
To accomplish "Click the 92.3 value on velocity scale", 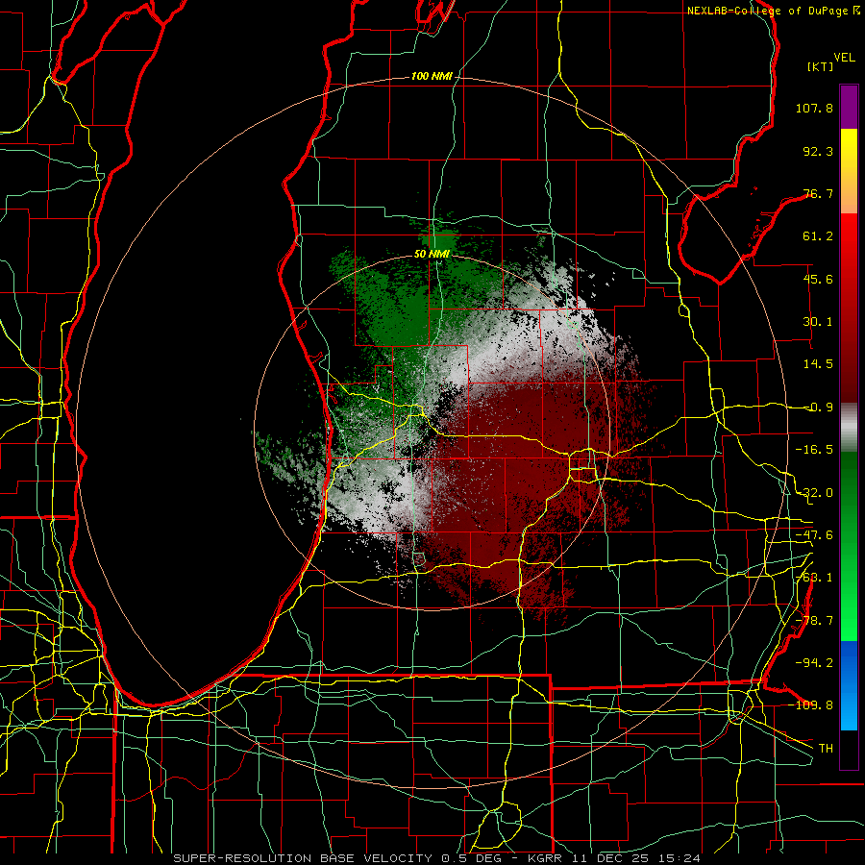I will [x=818, y=151].
